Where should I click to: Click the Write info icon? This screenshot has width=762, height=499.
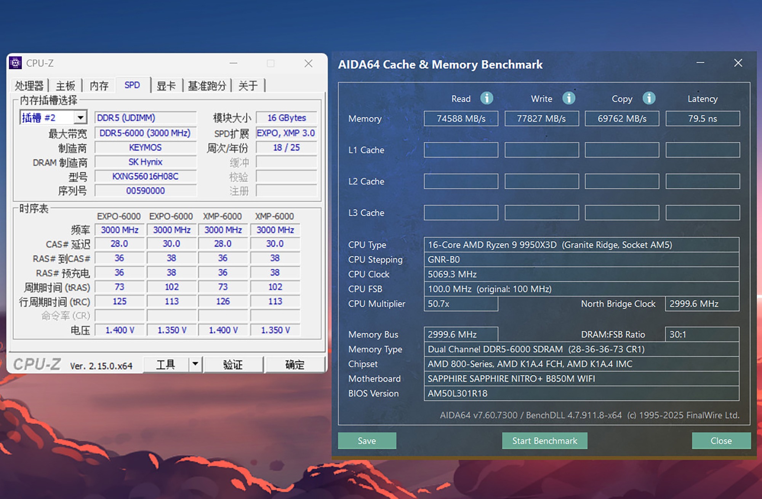(x=569, y=98)
